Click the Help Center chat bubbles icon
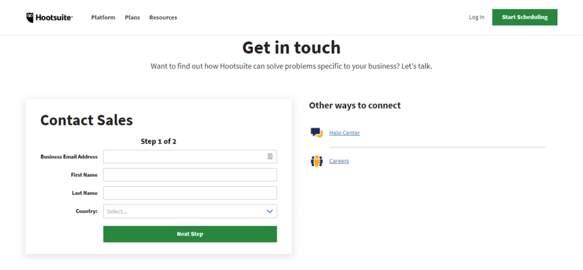 317,133
